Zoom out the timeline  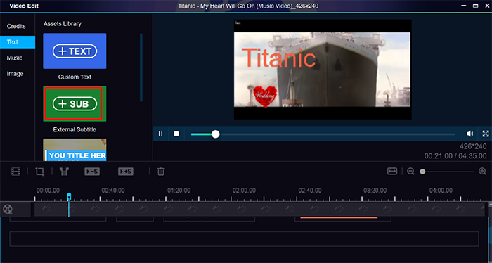click(x=410, y=172)
